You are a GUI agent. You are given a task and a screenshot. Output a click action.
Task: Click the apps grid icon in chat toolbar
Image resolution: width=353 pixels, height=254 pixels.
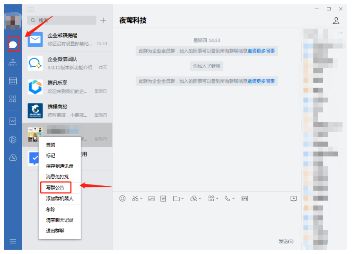pos(211,198)
